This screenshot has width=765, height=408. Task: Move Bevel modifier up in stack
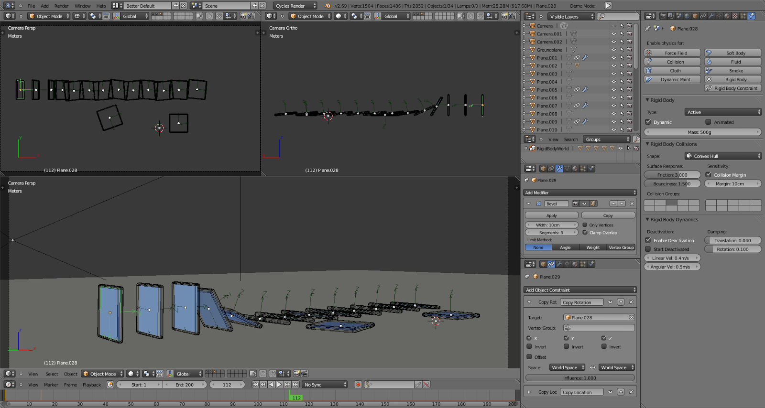point(613,204)
